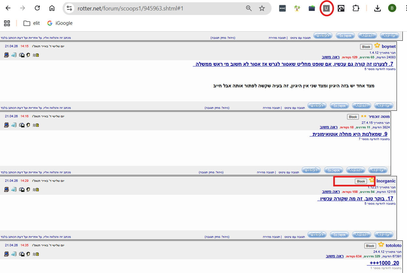Open the uBlock extension circled in red
Viewport: 407px width, 273px height.
(x=326, y=8)
